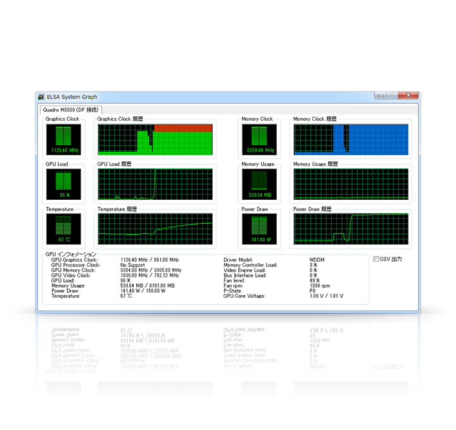Select the Quadro M5000 (DP) tab
This screenshot has width=456, height=430.
coord(71,110)
